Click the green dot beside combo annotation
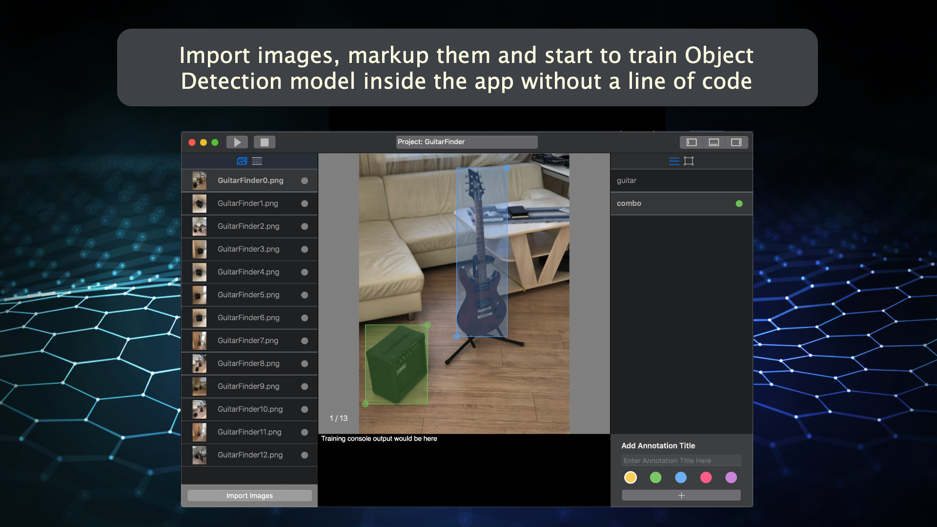937x527 pixels. pos(739,203)
